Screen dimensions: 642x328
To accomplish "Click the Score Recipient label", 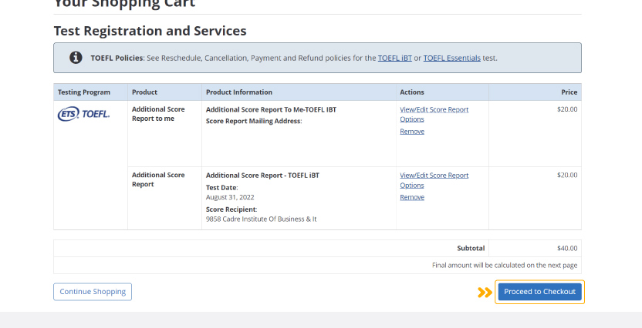I will pos(231,209).
